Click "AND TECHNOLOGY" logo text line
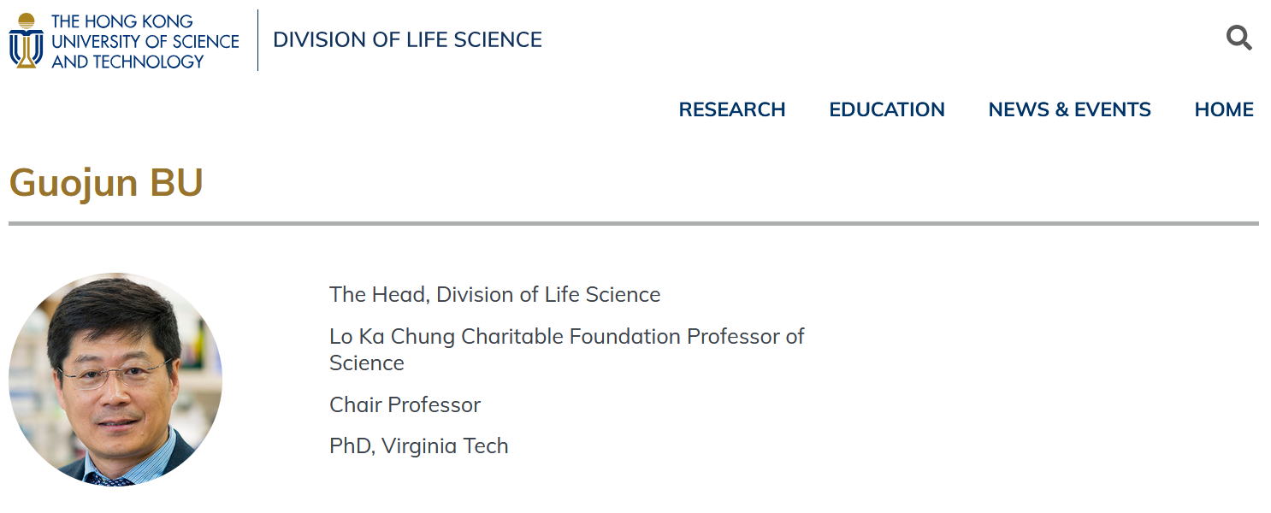 pyautogui.click(x=127, y=62)
